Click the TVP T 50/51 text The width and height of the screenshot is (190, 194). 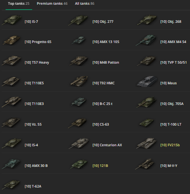(x=173, y=62)
